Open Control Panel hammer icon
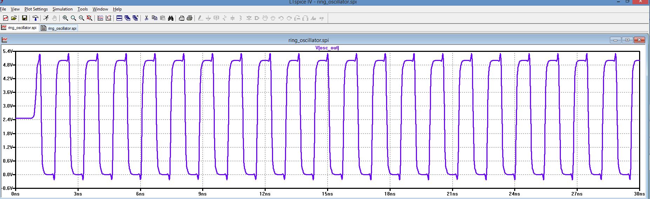 click(x=35, y=18)
